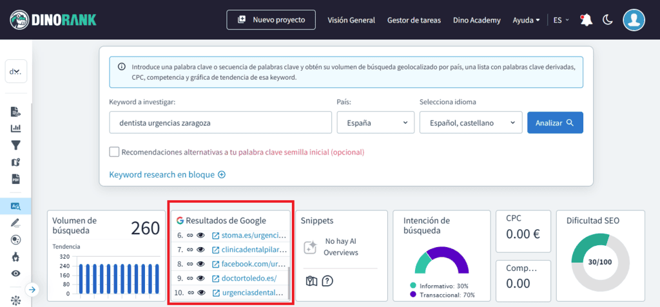Click the search volume value 260
This screenshot has width=660, height=307.
point(145,228)
